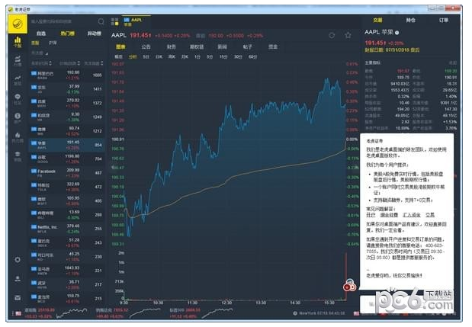
Task: Choose the 15分 chart period
Action: pos(223,56)
